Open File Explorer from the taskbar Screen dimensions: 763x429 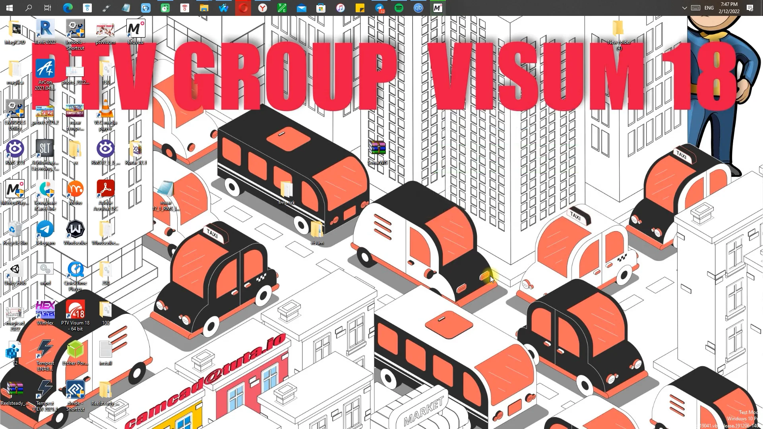coord(204,8)
